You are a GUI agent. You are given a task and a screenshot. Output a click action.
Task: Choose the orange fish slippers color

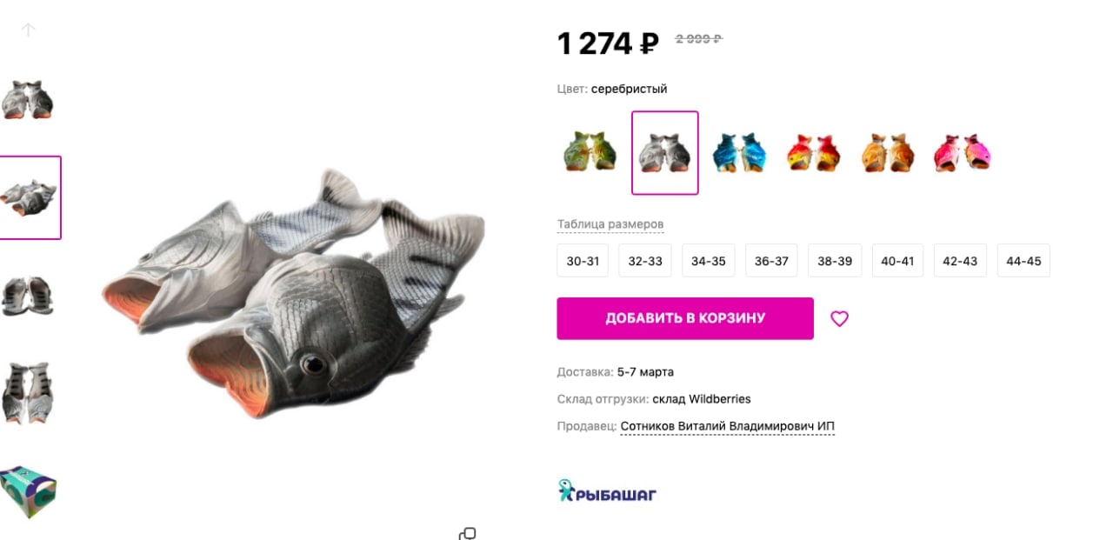click(x=888, y=152)
